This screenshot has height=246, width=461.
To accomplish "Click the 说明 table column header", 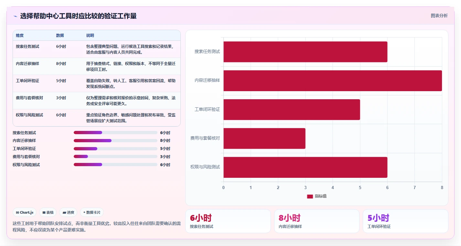I will coord(90,36).
